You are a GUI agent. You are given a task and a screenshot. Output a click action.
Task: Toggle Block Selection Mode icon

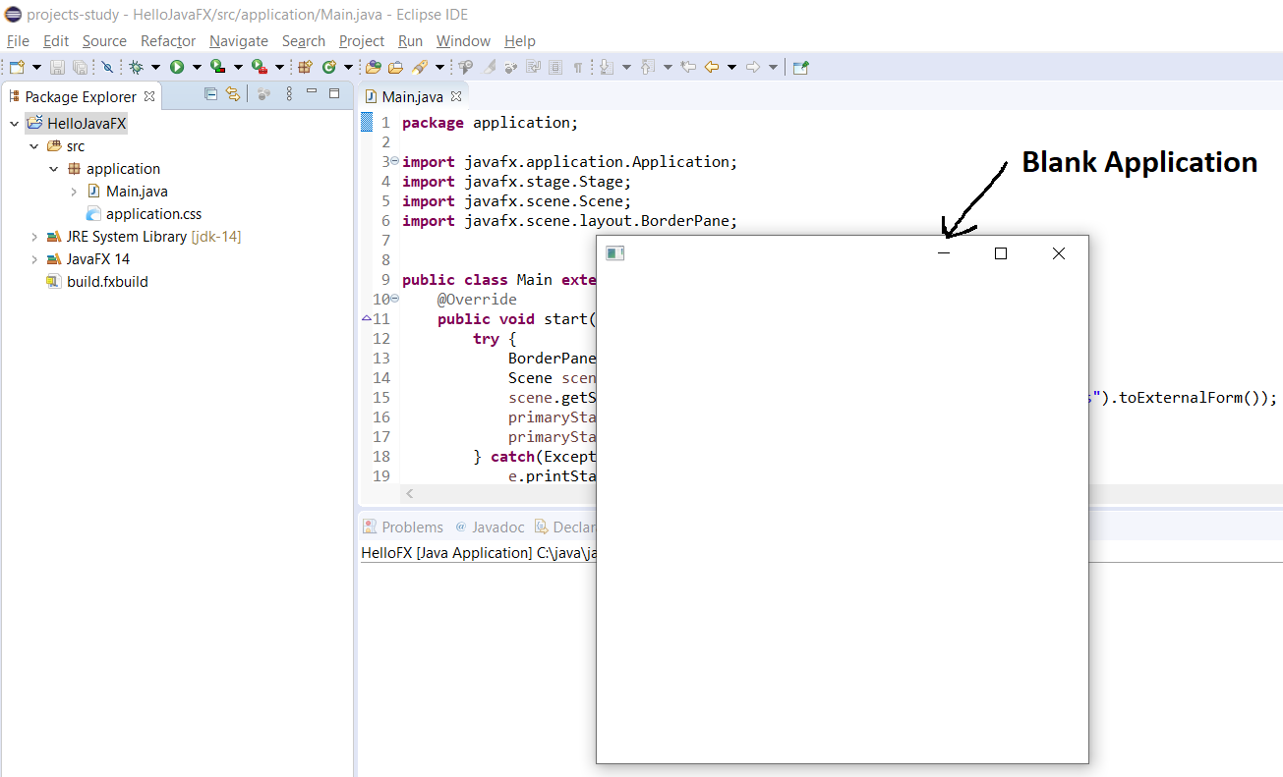pyautogui.click(x=555, y=67)
